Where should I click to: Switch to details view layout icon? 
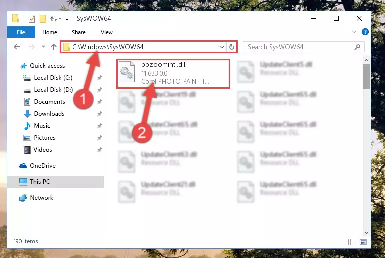[x=352, y=242]
